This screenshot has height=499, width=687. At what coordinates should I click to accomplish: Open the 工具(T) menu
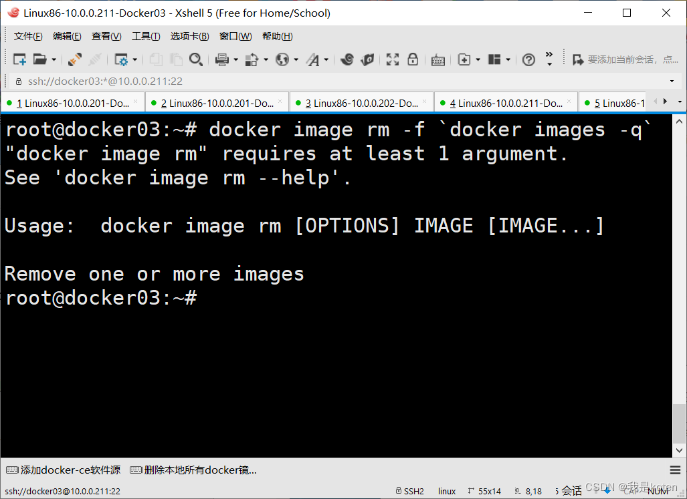146,36
